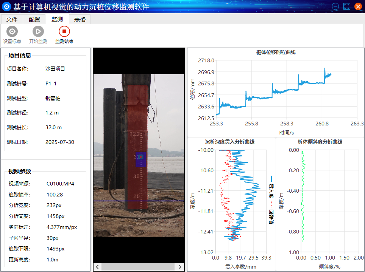Stop monitoring via the 监测结束 icon
The width and height of the screenshot is (365, 272).
point(64,32)
